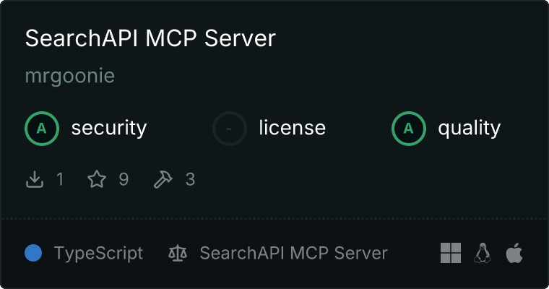Click the download count icon
This screenshot has height=289, width=549.
coord(35,179)
